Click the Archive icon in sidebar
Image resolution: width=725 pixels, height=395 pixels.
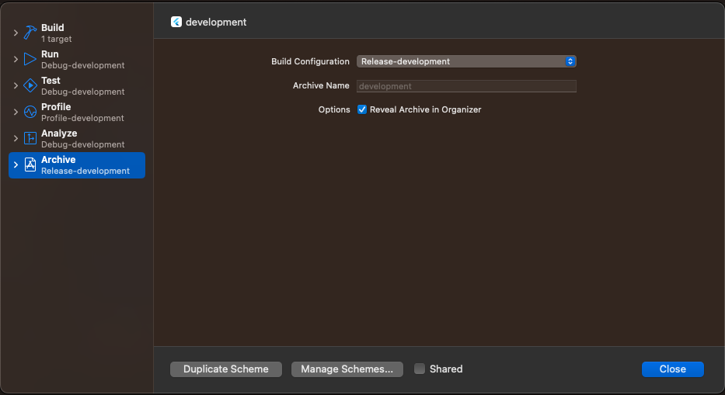[30, 165]
